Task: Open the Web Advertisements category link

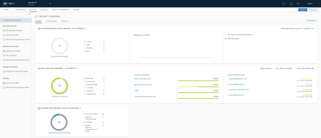Action: click(143, 79)
